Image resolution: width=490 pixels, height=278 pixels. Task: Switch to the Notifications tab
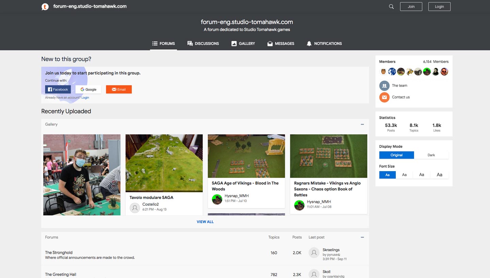(x=324, y=44)
